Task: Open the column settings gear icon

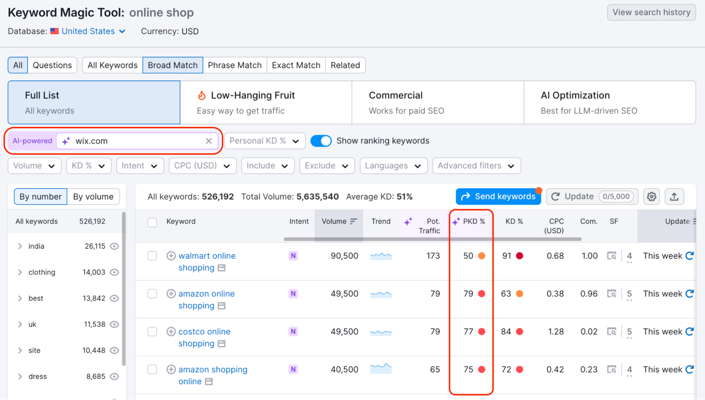Action: tap(651, 196)
